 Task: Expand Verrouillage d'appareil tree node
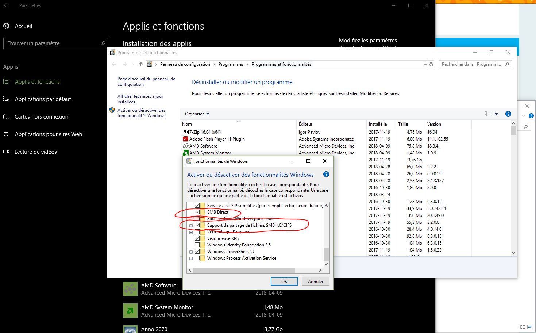(x=191, y=232)
